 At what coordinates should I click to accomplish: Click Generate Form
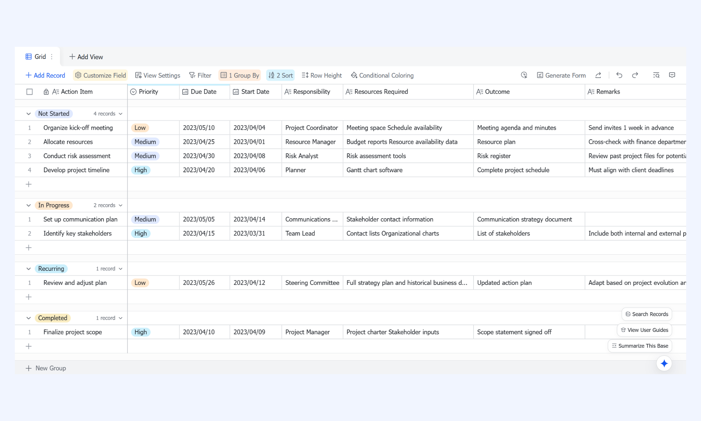(561, 75)
